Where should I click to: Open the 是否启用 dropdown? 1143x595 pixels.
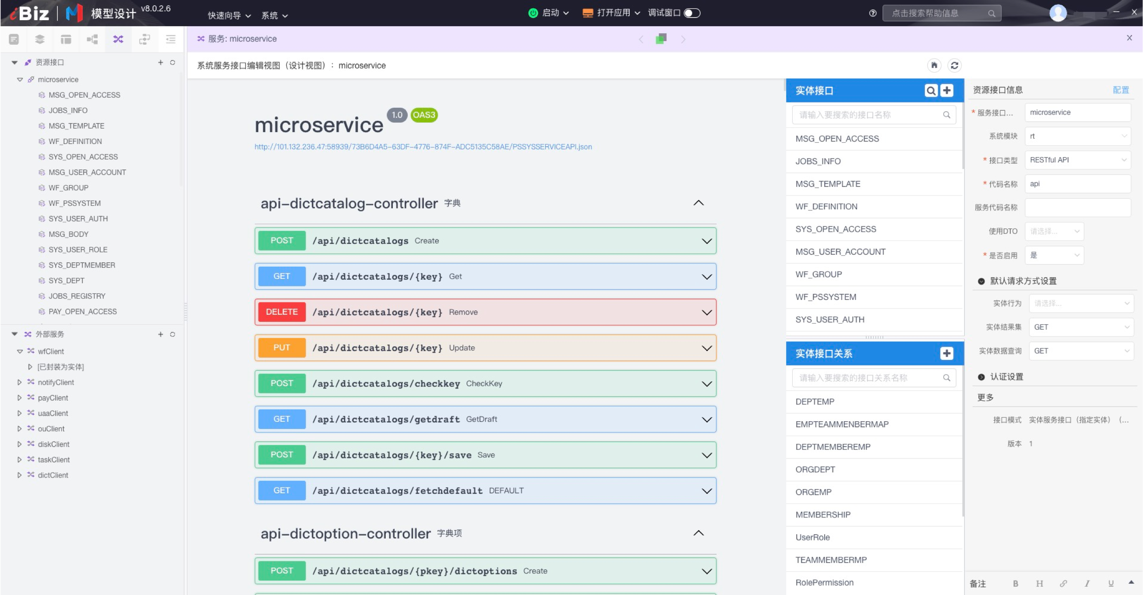[x=1054, y=255]
